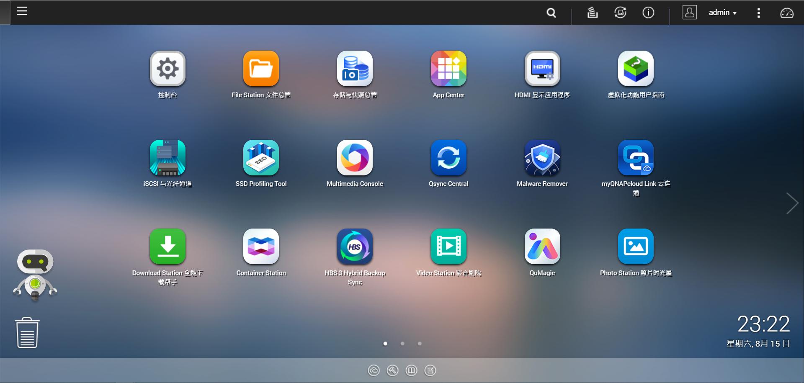
Task: Launch File Station 文件总管
Action: tap(261, 69)
